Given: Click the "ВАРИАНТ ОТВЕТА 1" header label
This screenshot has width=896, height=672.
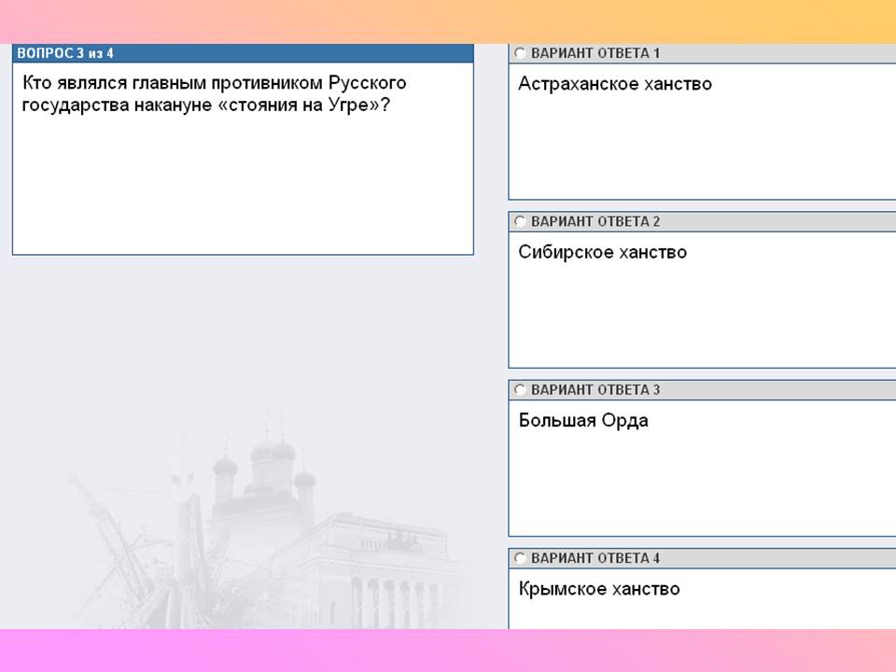Looking at the screenshot, I should click(x=595, y=53).
